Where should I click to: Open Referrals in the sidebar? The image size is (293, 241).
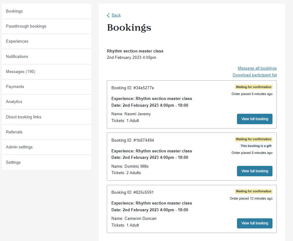click(x=47, y=132)
